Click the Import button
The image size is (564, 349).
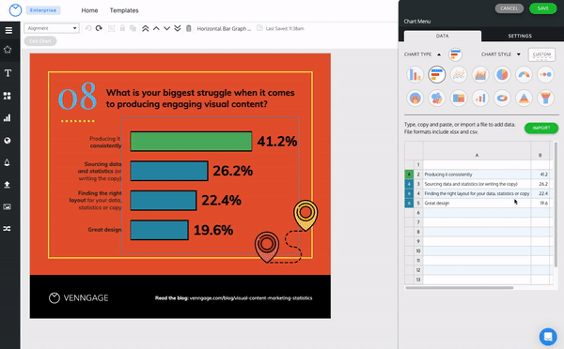click(541, 128)
